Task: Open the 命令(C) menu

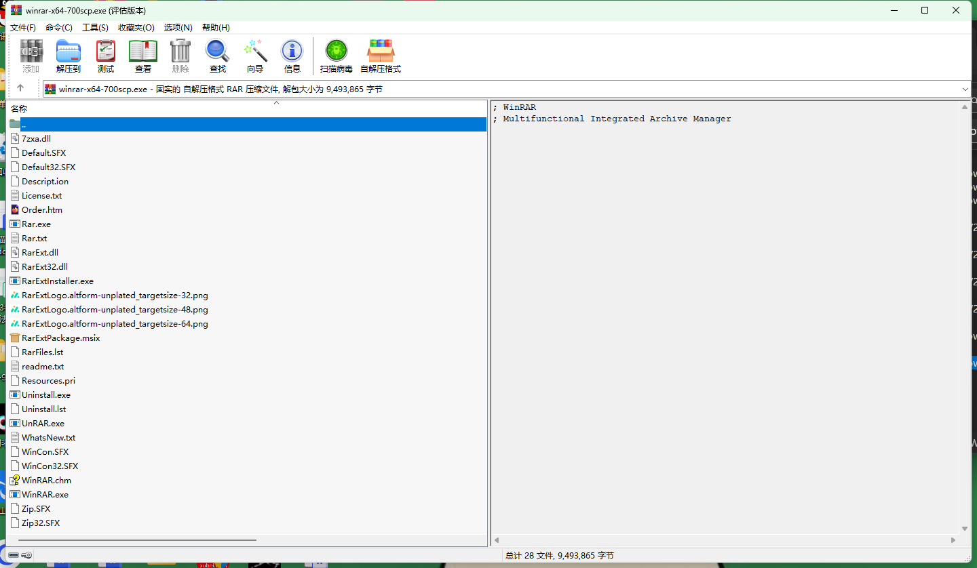Action: pos(59,27)
